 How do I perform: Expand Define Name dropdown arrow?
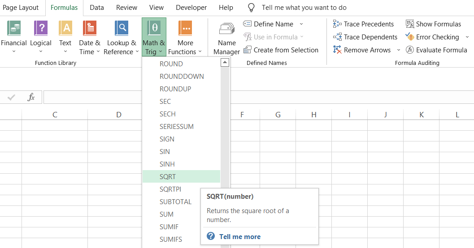(x=301, y=24)
